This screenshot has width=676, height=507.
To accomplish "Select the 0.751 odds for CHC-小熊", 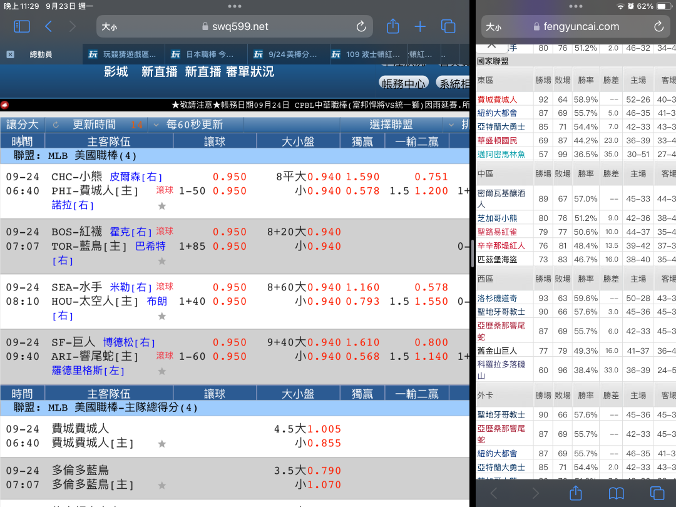I will tap(431, 177).
